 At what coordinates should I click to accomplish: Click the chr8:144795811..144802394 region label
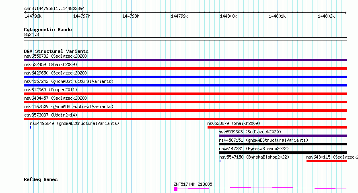pos(54,9)
